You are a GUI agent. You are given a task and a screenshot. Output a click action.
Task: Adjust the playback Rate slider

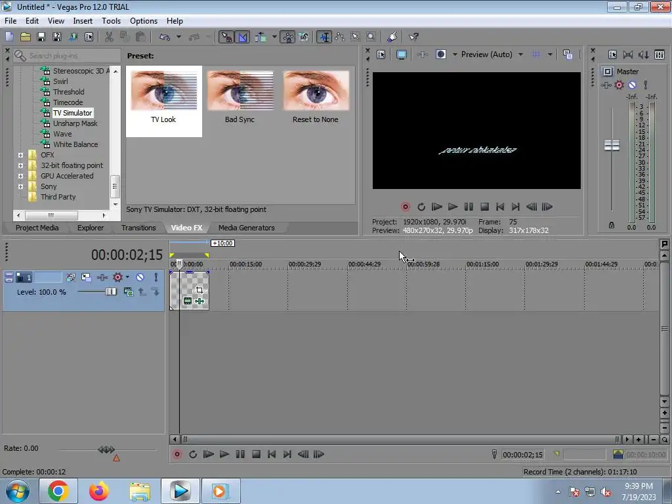tap(106, 450)
